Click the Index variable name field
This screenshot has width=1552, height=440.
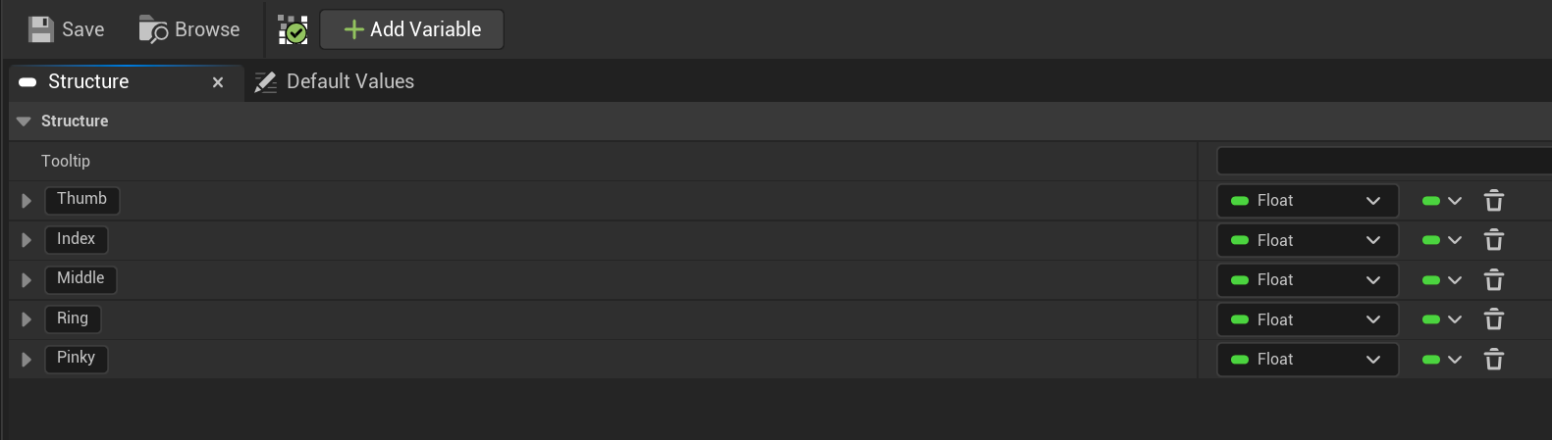click(77, 239)
